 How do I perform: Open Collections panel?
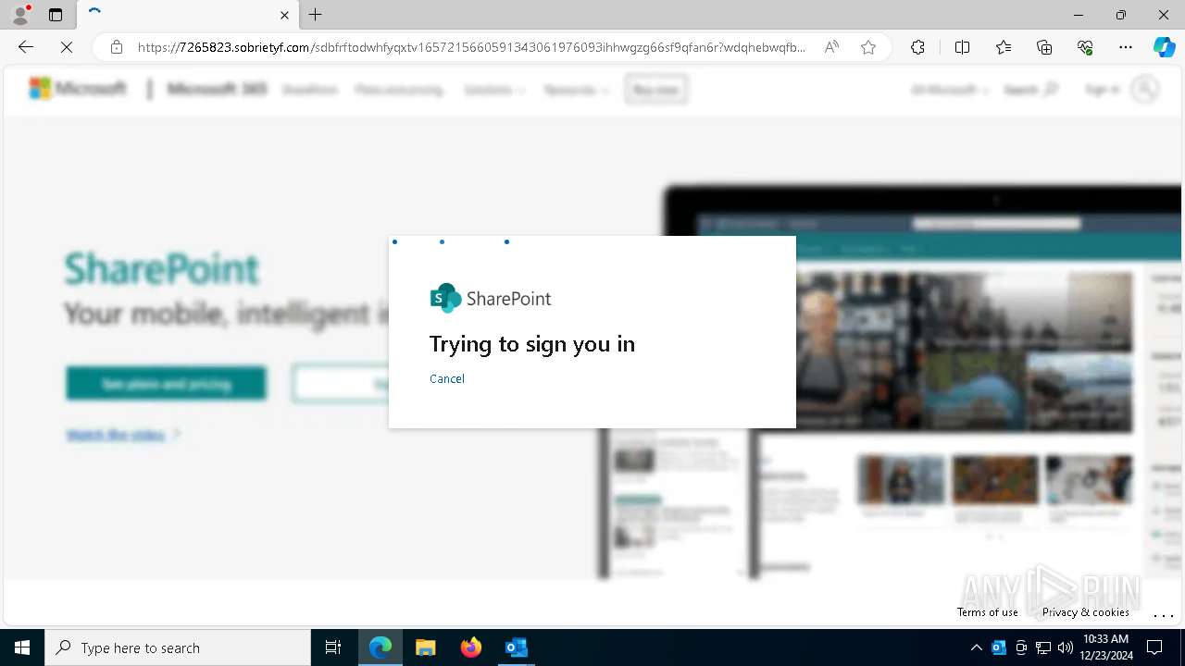(1044, 47)
